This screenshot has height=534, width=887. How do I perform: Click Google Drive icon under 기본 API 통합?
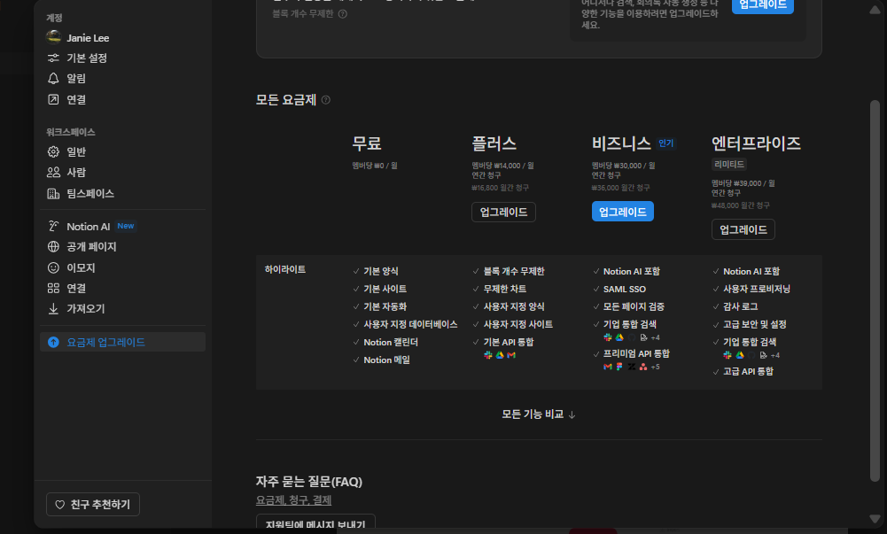[x=500, y=355]
